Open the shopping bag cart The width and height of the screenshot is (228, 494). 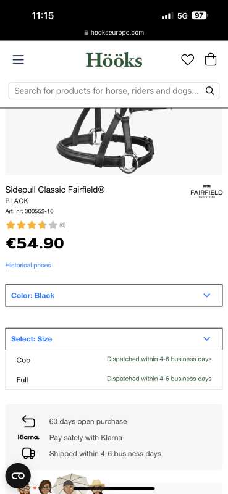(x=211, y=59)
